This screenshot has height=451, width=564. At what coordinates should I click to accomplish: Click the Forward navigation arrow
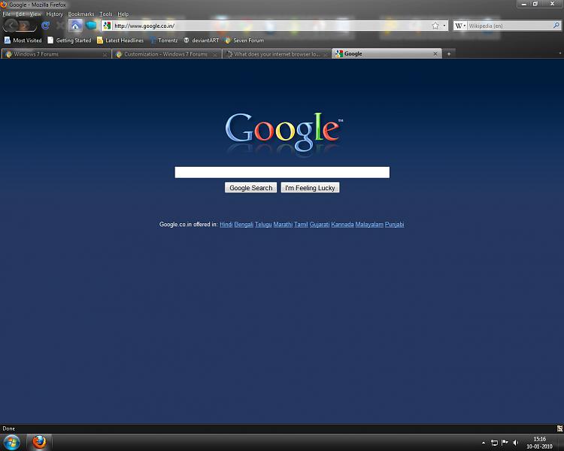pos(25,26)
